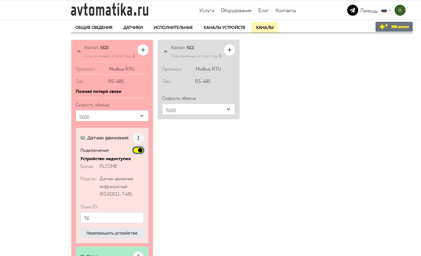This screenshot has width=421, height=256.
Task: Click the Канал: SC0 heading
Action: [96, 48]
